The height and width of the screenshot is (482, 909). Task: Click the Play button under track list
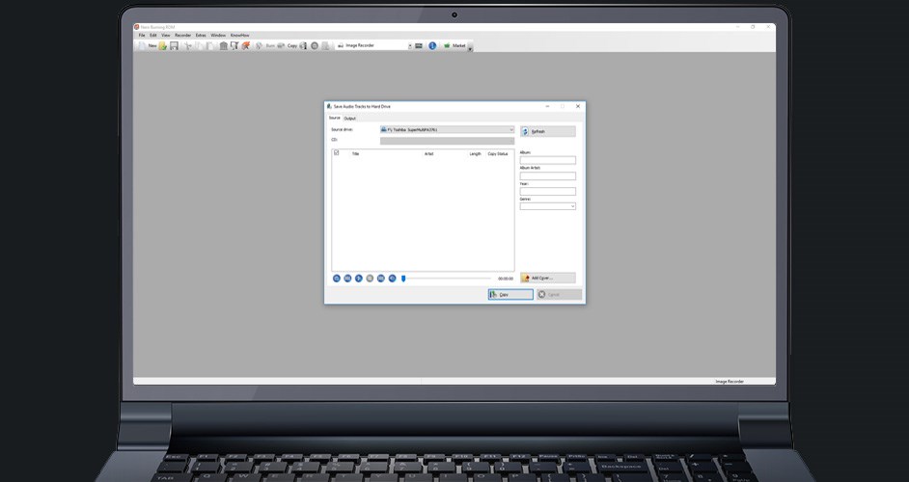[358, 279]
